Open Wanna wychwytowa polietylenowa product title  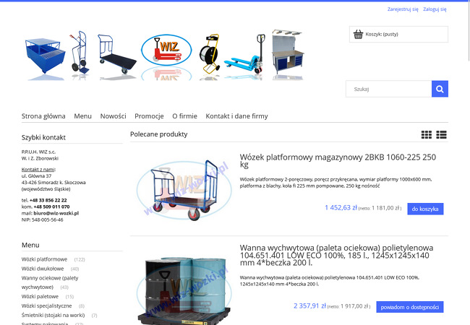coord(336,255)
